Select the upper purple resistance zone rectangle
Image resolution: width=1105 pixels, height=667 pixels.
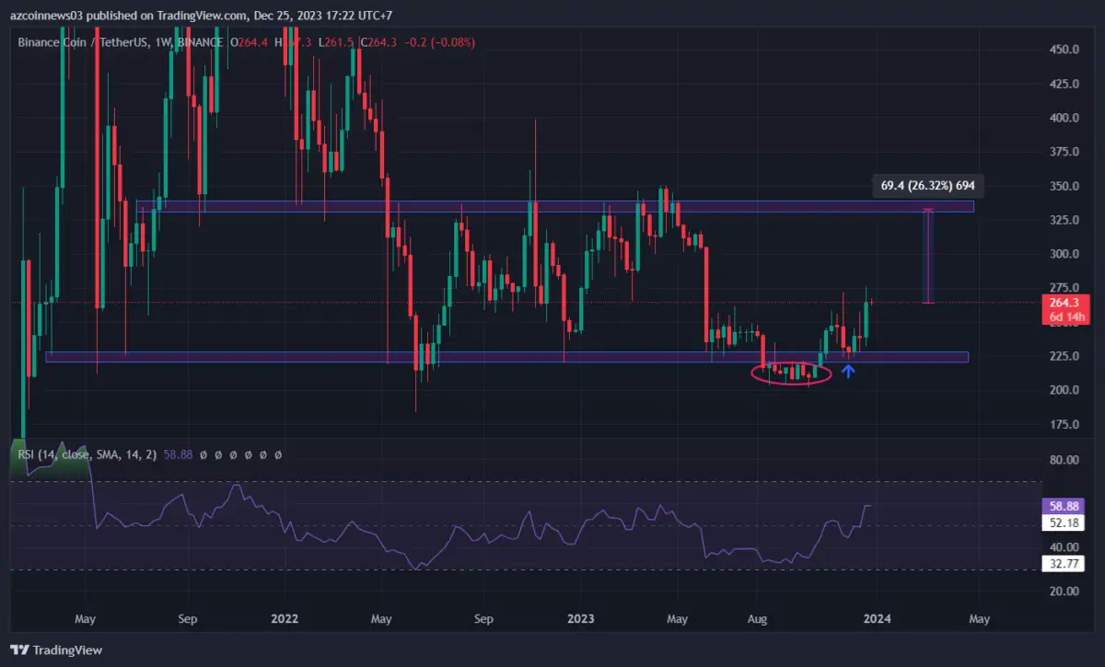tap(554, 206)
